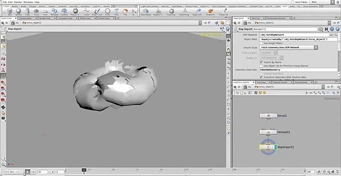Select the File shelf tool

[x=125, y=12]
